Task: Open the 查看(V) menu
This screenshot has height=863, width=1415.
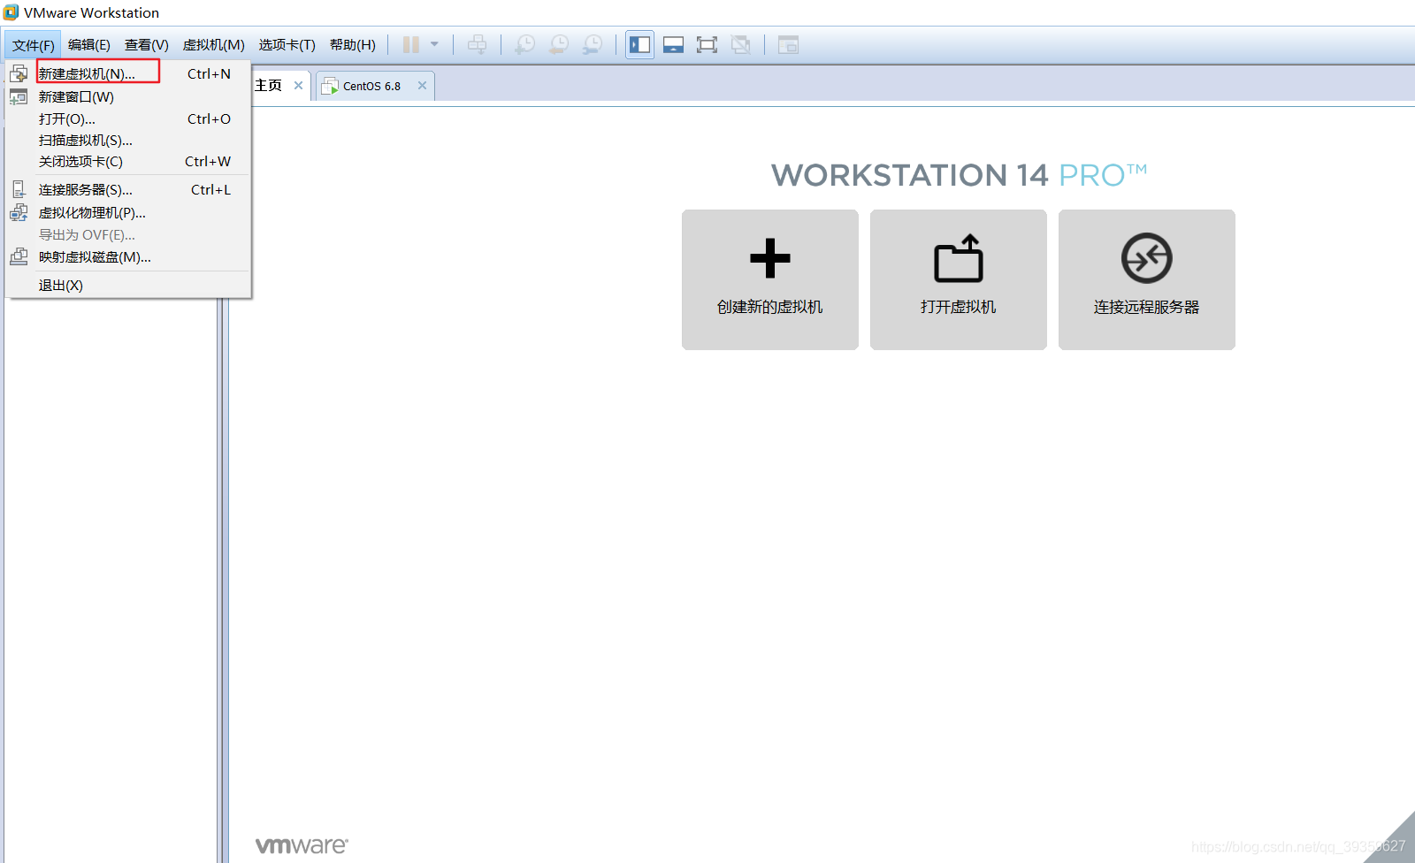Action: [147, 45]
